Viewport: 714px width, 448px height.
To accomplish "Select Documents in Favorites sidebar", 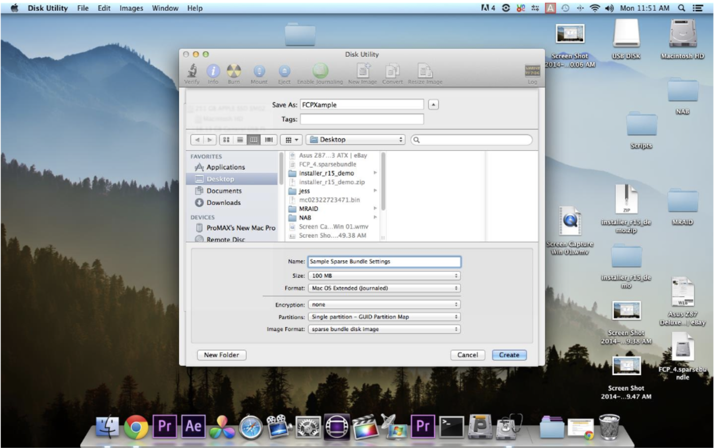I will [x=232, y=191].
